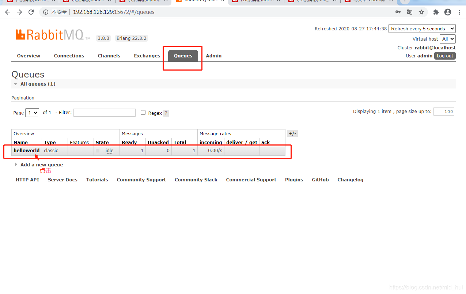Image resolution: width=466 pixels, height=294 pixels.
Task: Click the Filter text field
Action: pos(105,113)
